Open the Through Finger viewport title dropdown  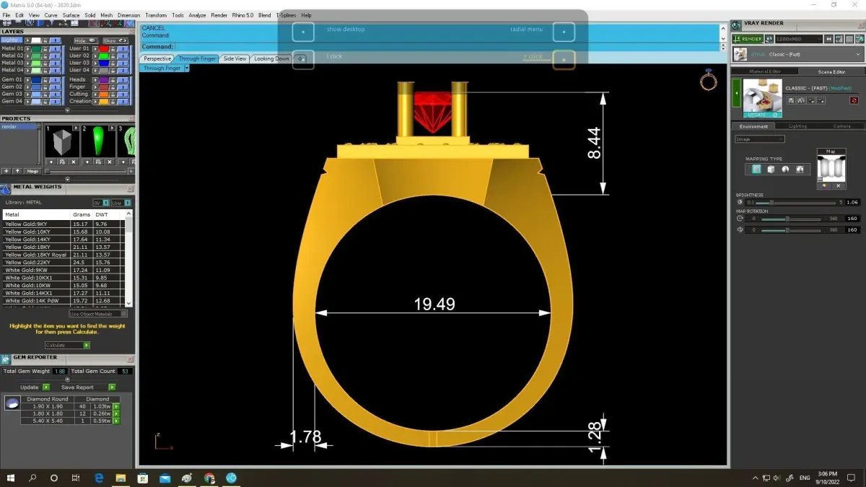[186, 68]
